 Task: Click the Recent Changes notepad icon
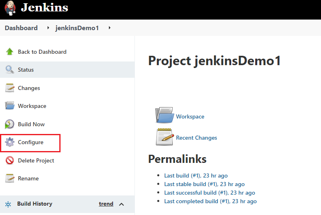(x=165, y=137)
